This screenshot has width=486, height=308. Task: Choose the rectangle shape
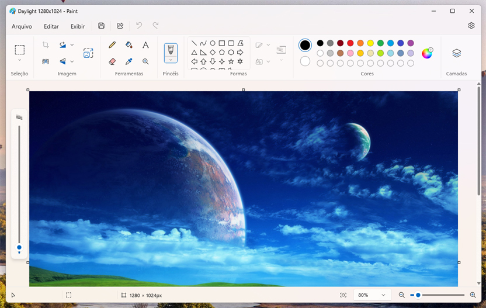pos(221,43)
